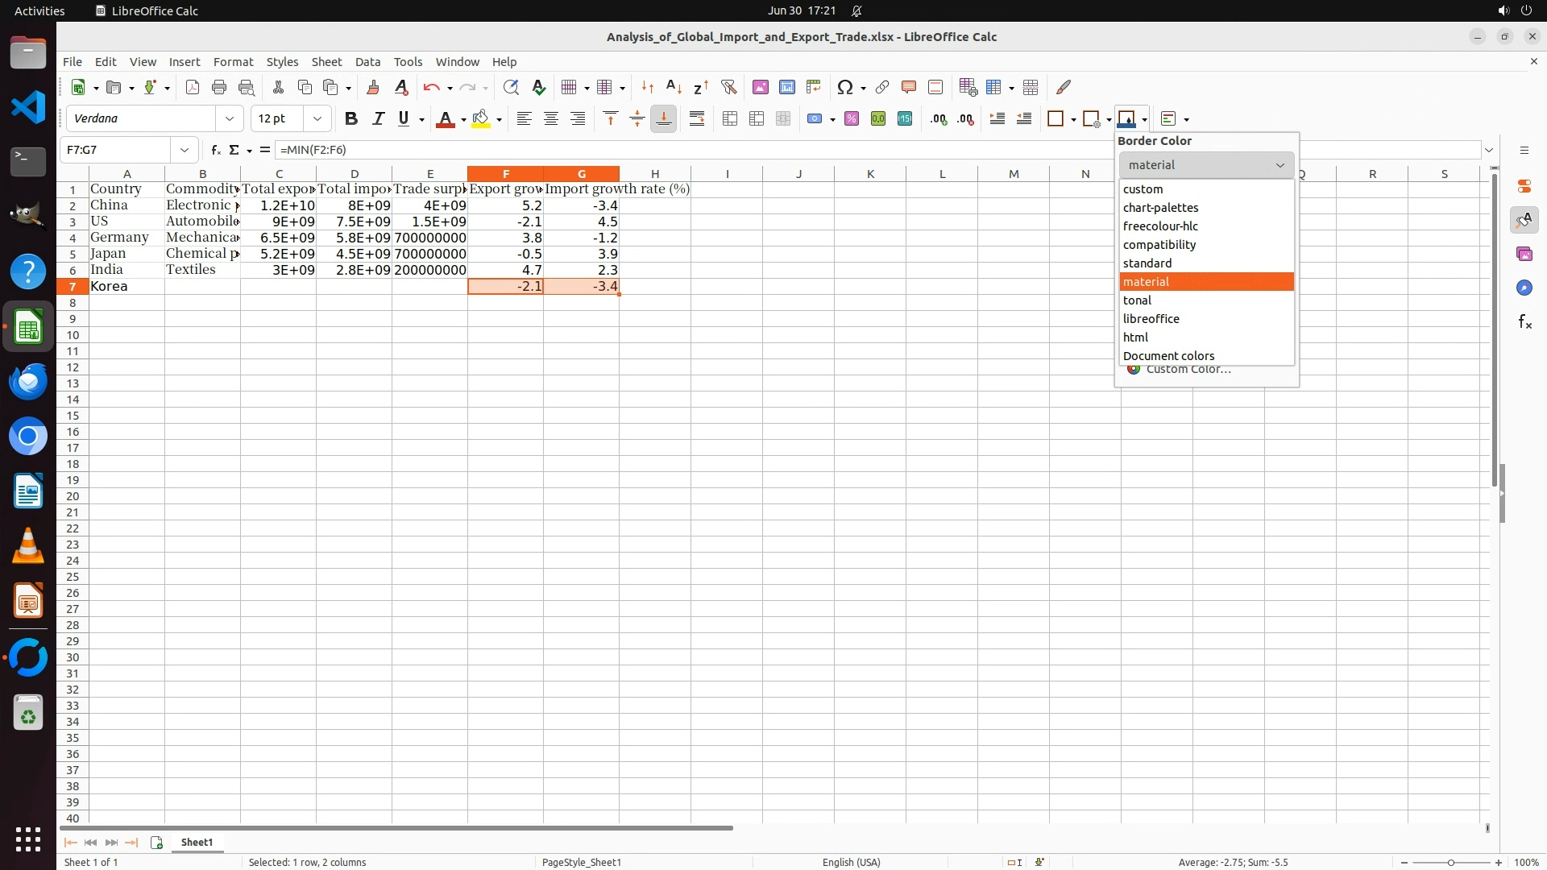
Task: Click the Insert Special Character icon
Action: pos(844,87)
